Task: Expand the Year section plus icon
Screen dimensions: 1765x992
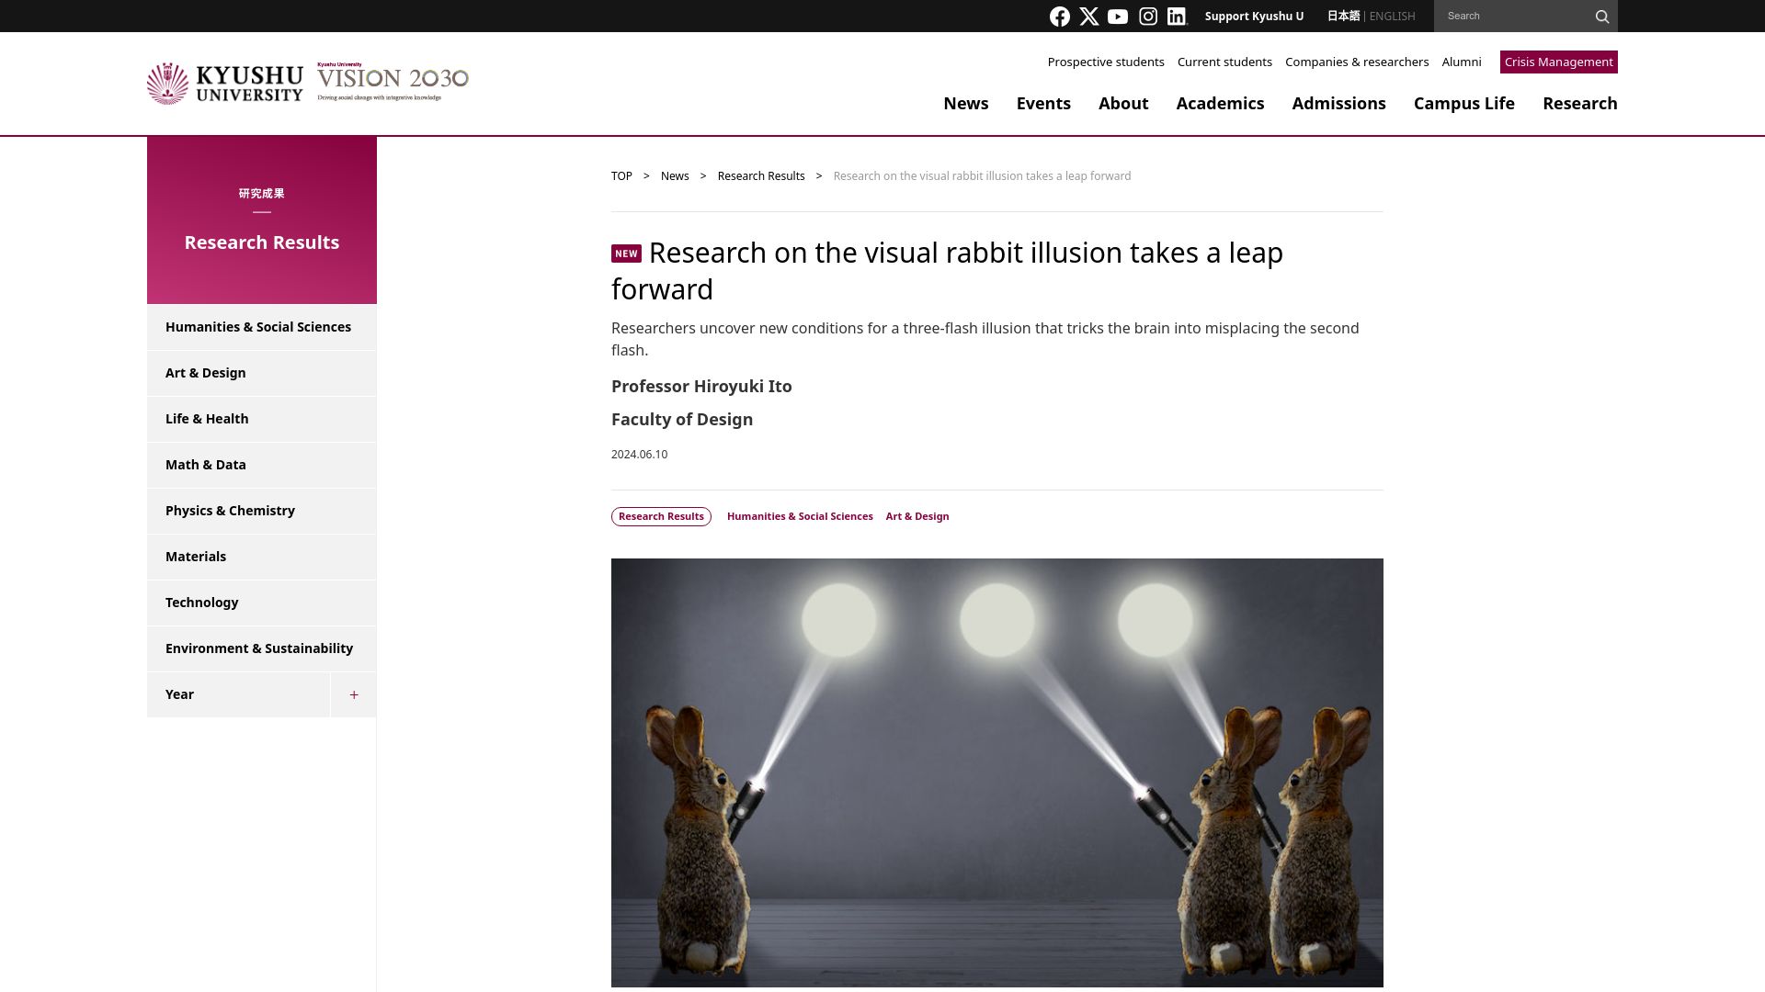Action: 354,694
